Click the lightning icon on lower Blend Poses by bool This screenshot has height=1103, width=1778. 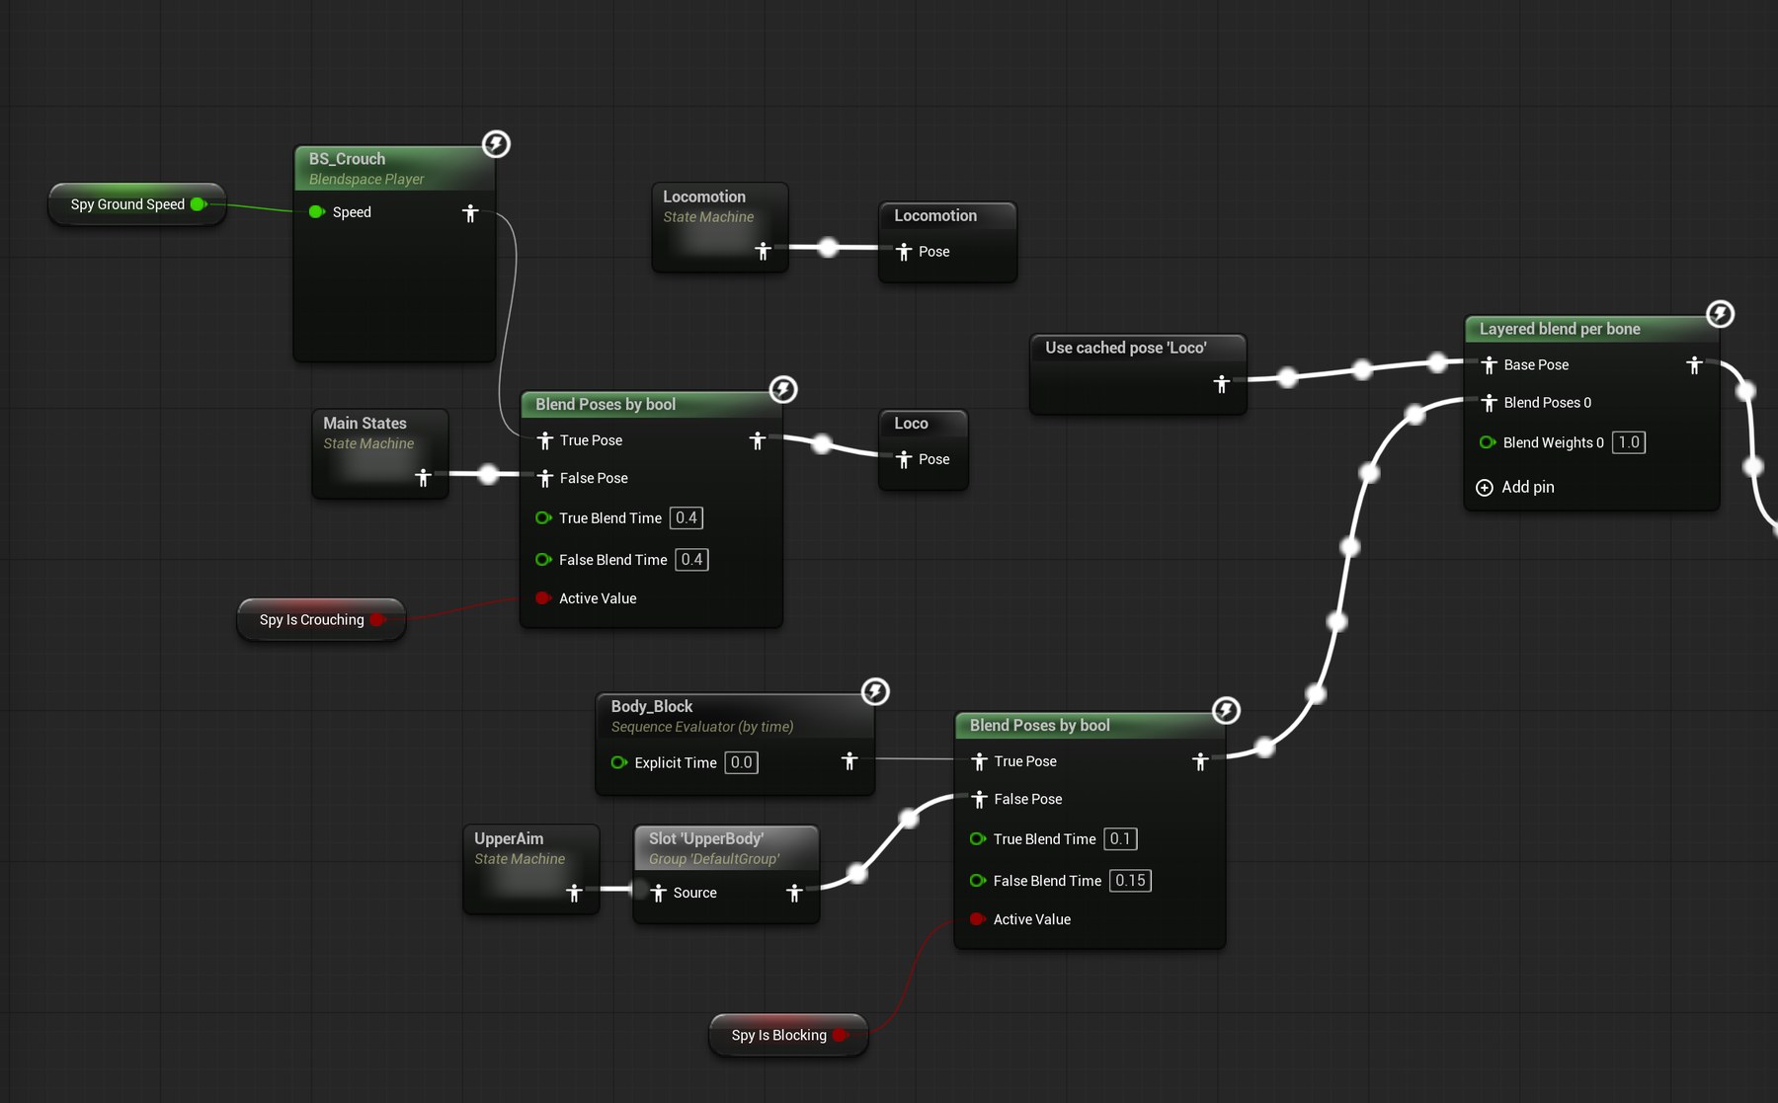pyautogui.click(x=1226, y=710)
